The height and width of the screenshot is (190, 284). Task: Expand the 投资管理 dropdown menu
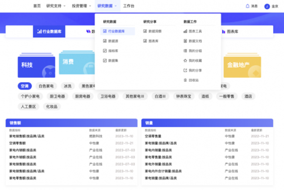[x=81, y=6]
